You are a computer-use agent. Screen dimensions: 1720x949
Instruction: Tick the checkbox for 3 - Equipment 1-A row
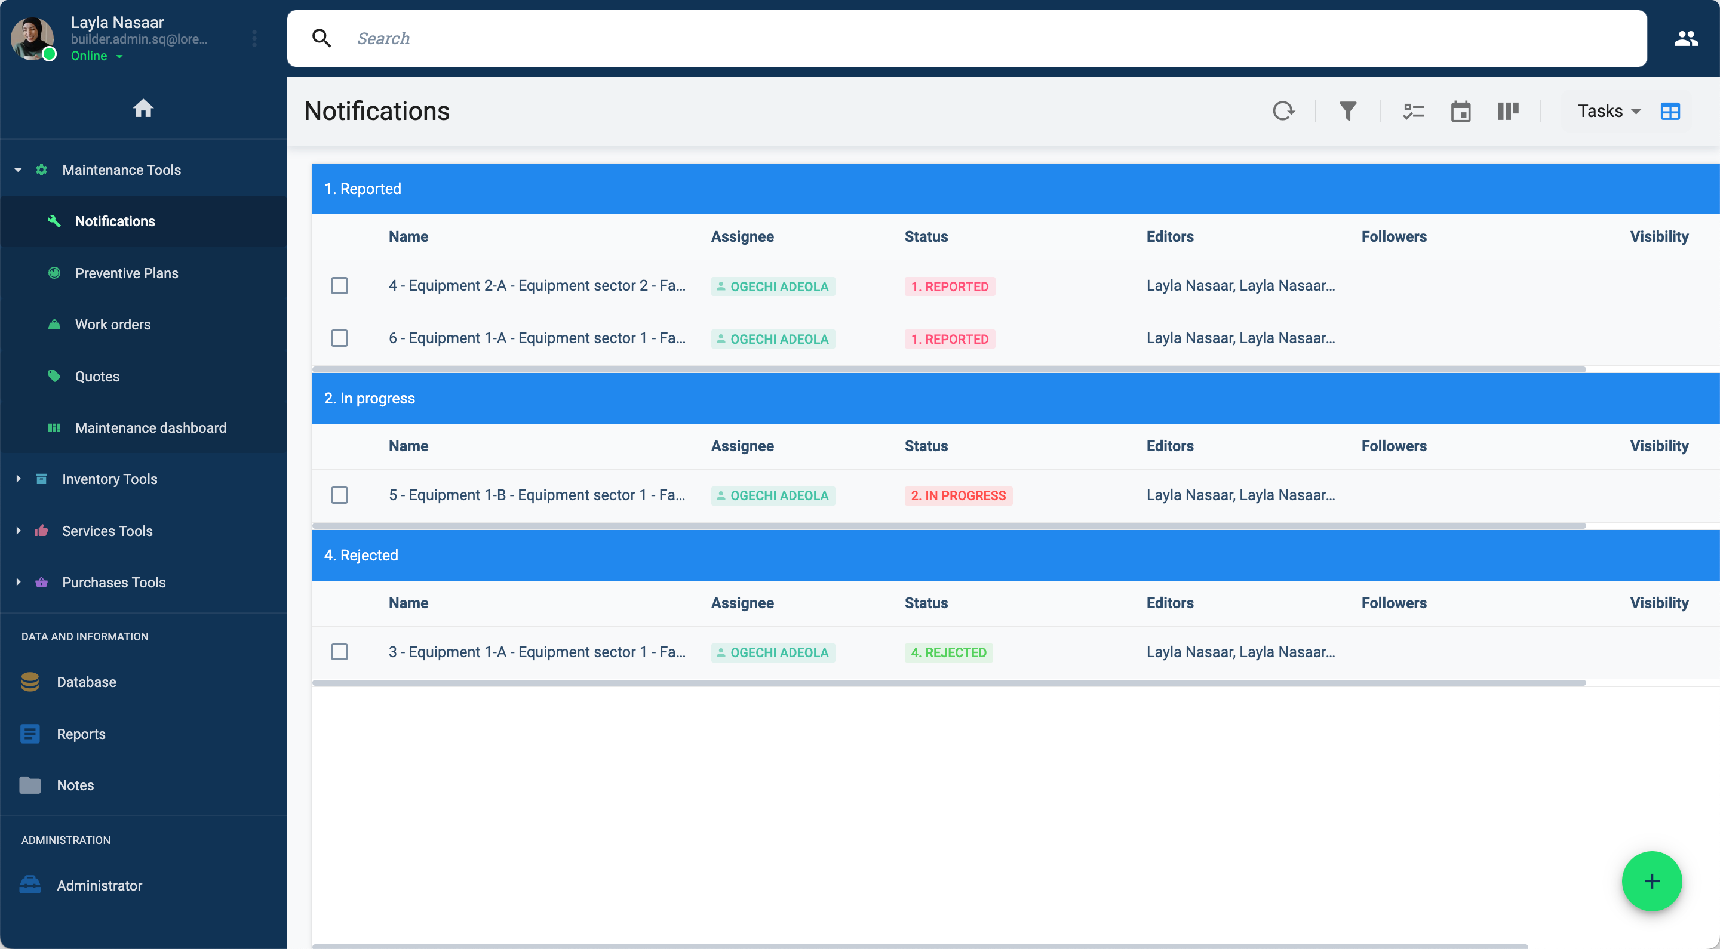pos(339,652)
